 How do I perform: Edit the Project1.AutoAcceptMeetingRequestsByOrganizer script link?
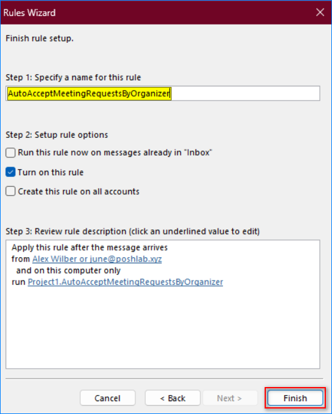125,282
